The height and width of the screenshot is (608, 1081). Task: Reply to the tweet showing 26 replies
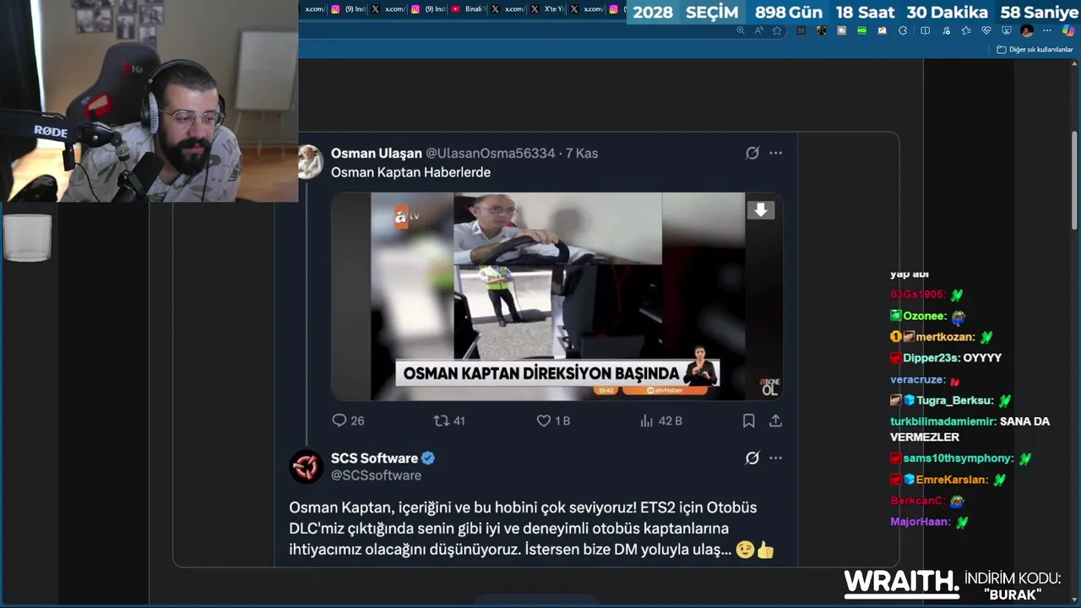(x=348, y=421)
